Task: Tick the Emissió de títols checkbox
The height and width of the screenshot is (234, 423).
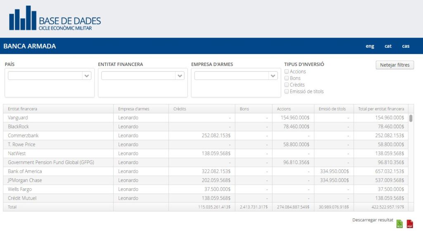Action: 287,91
